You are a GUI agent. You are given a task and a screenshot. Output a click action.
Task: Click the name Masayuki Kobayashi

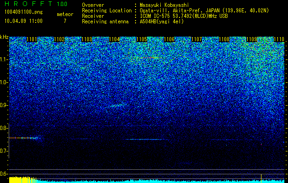click(164, 5)
